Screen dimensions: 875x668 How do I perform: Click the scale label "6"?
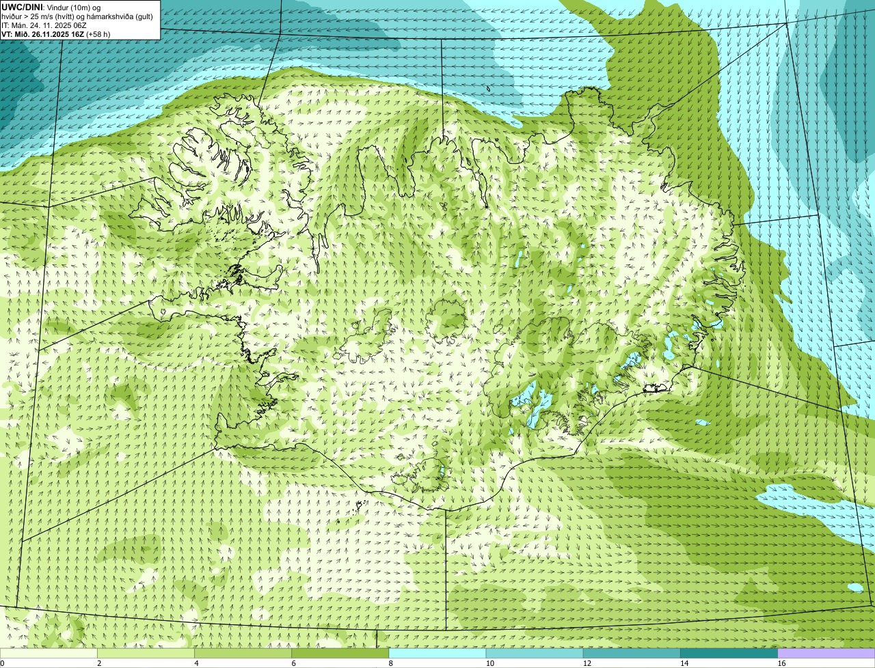pos(294,663)
